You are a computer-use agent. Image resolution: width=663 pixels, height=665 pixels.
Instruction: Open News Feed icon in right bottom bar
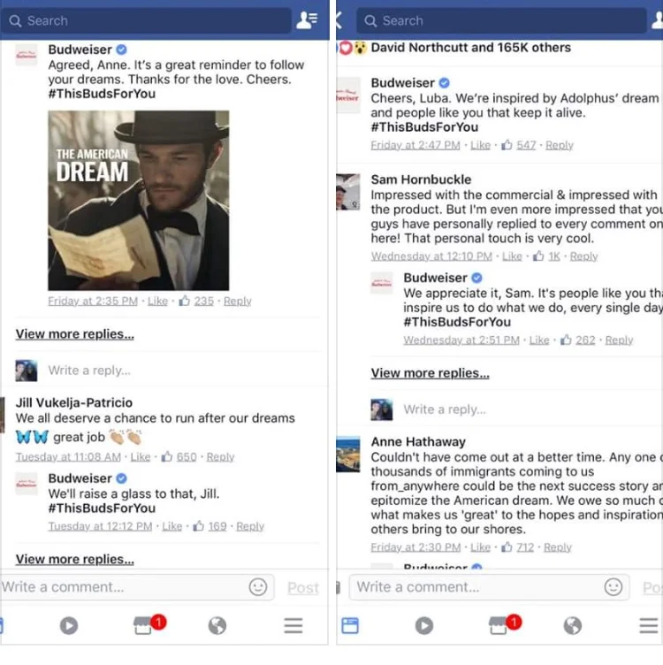(350, 625)
